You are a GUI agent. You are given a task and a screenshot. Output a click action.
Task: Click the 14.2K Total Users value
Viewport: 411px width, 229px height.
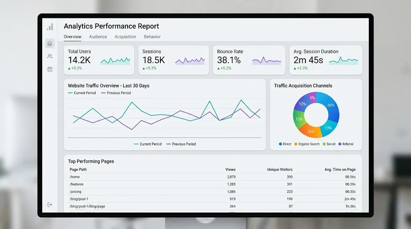tap(79, 60)
